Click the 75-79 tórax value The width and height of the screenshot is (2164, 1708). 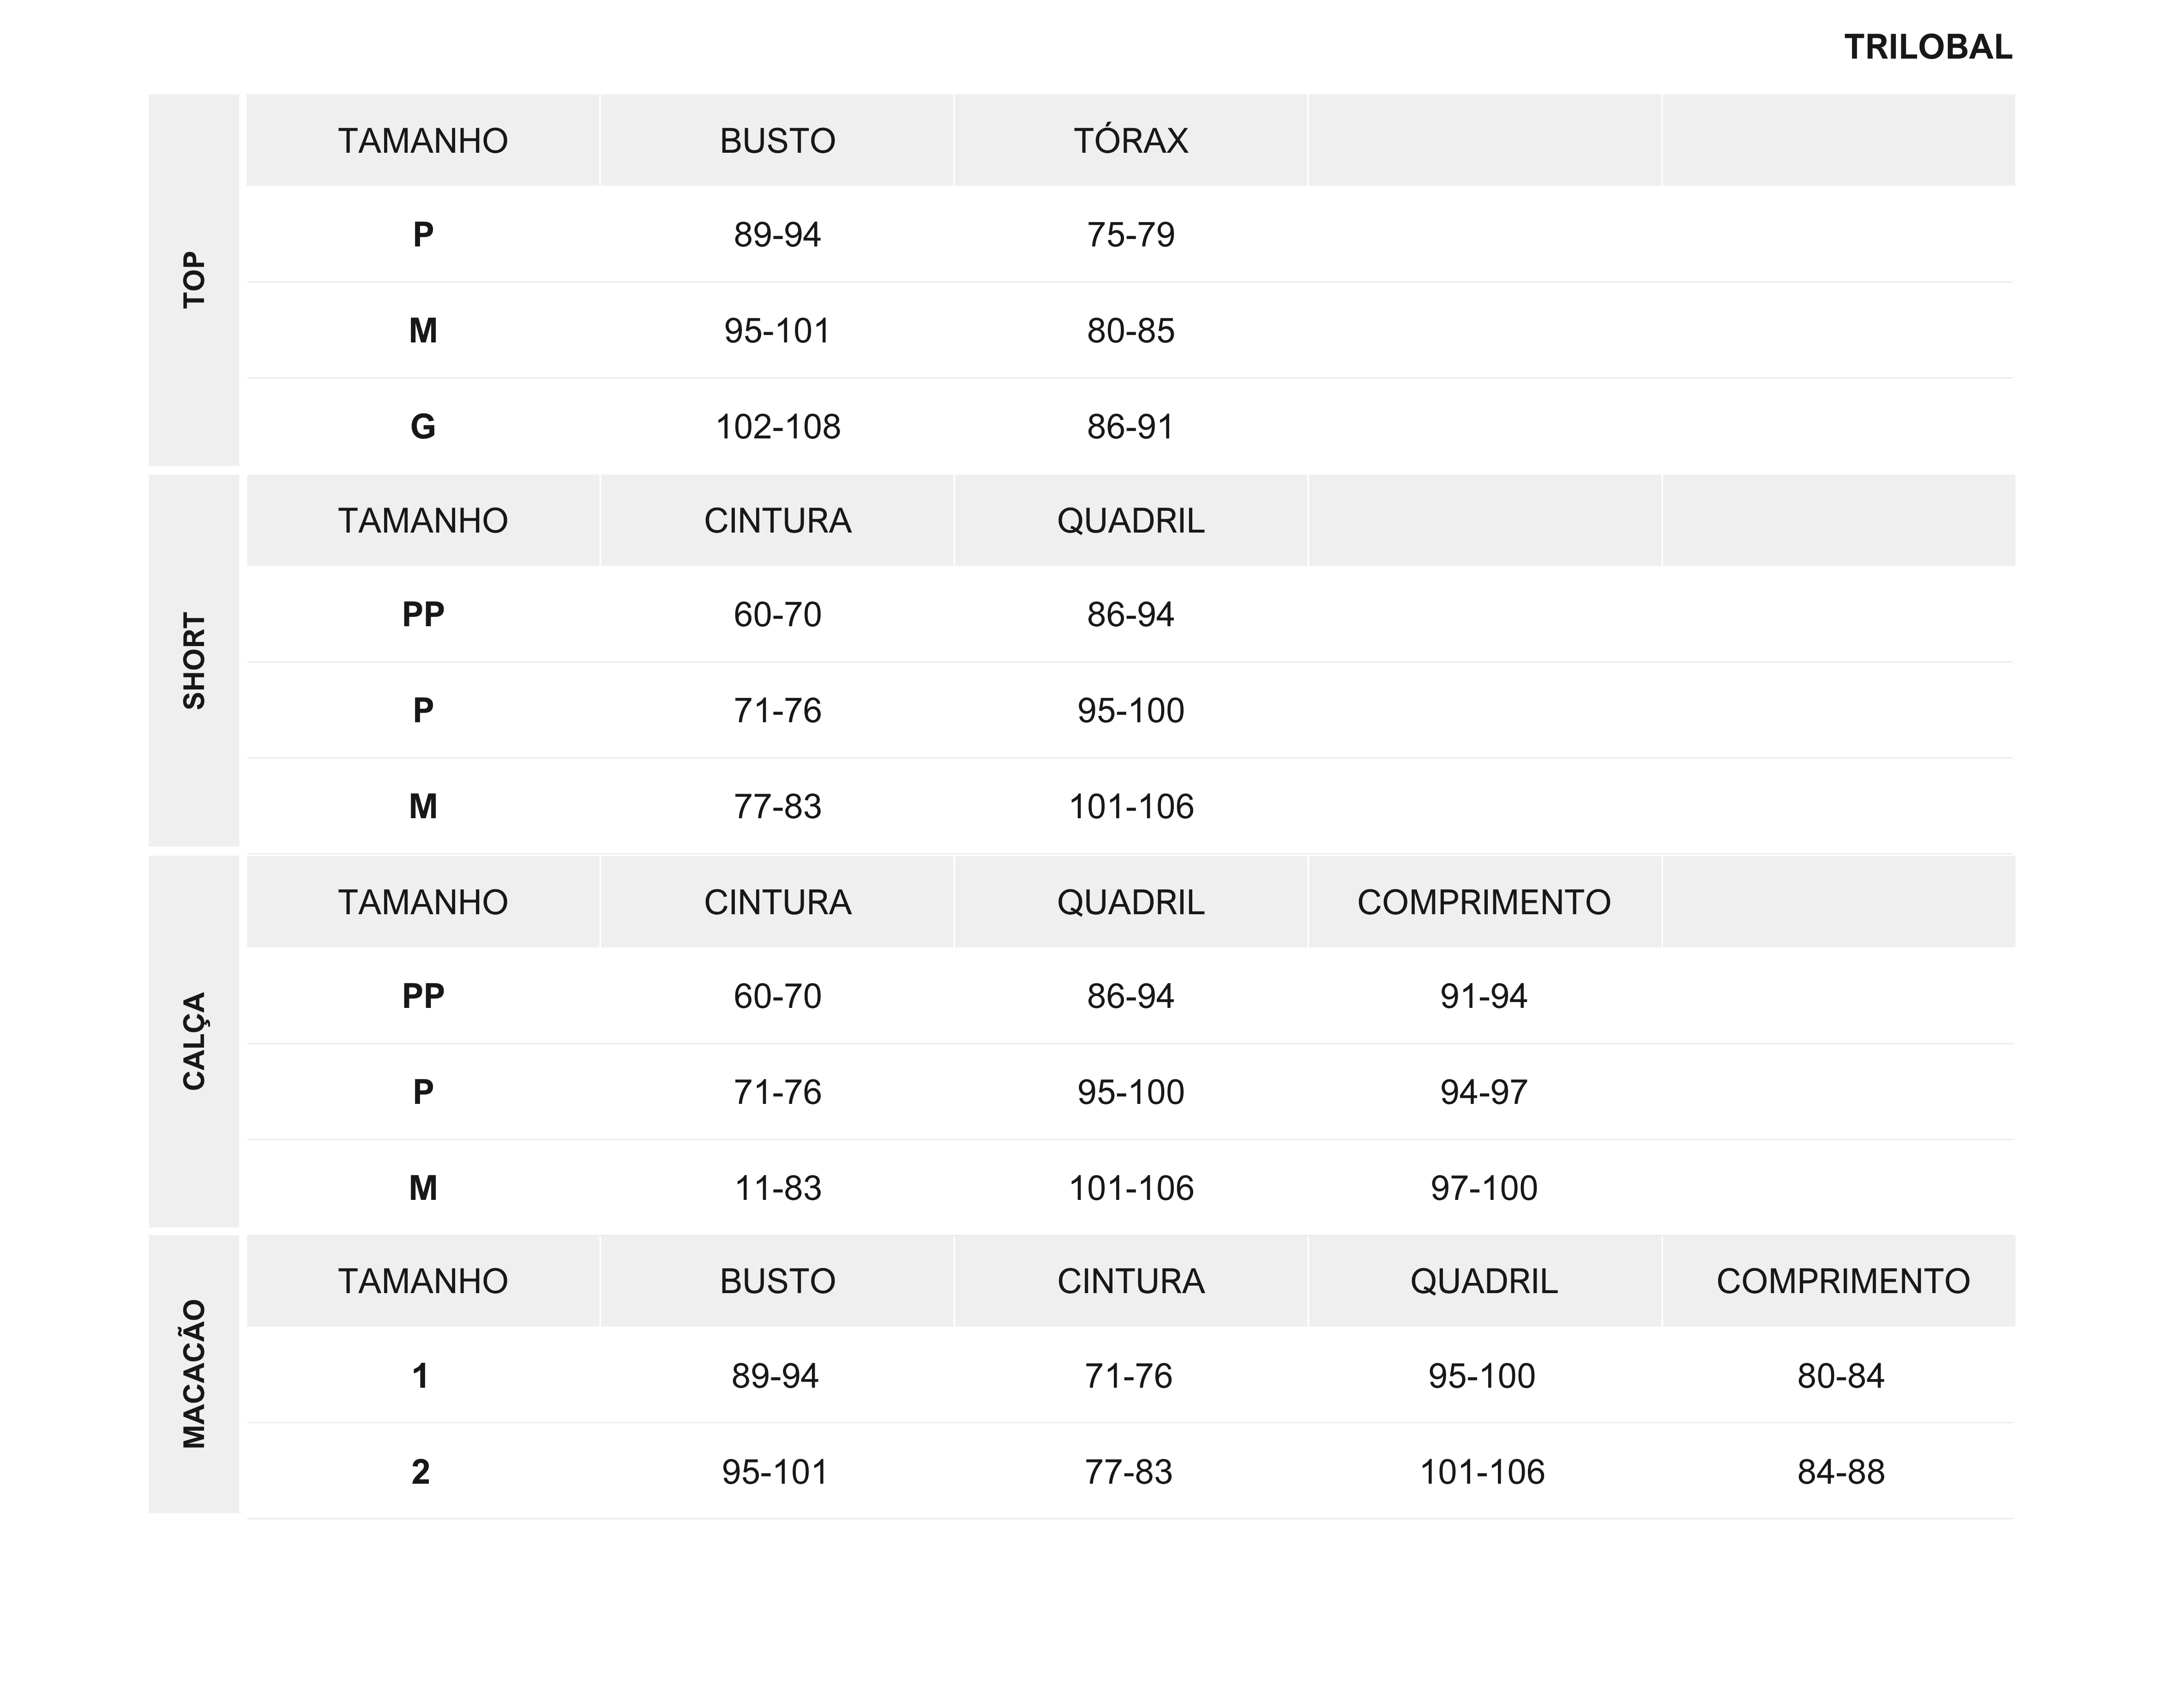pyautogui.click(x=1131, y=235)
